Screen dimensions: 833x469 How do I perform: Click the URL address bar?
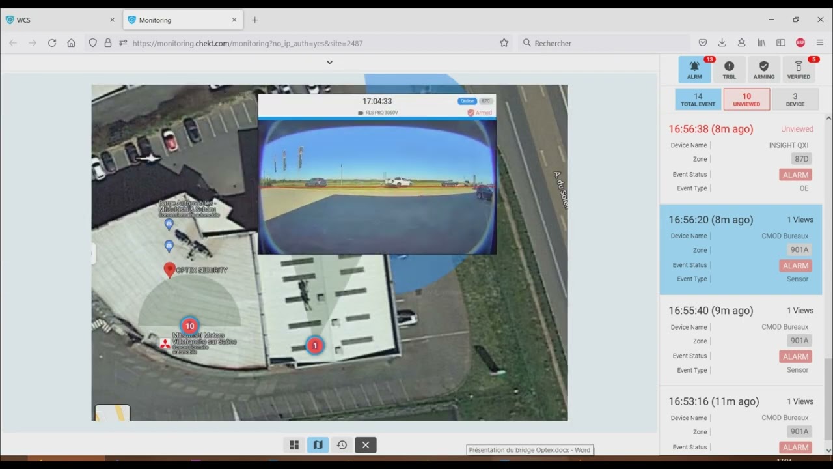pos(299,43)
